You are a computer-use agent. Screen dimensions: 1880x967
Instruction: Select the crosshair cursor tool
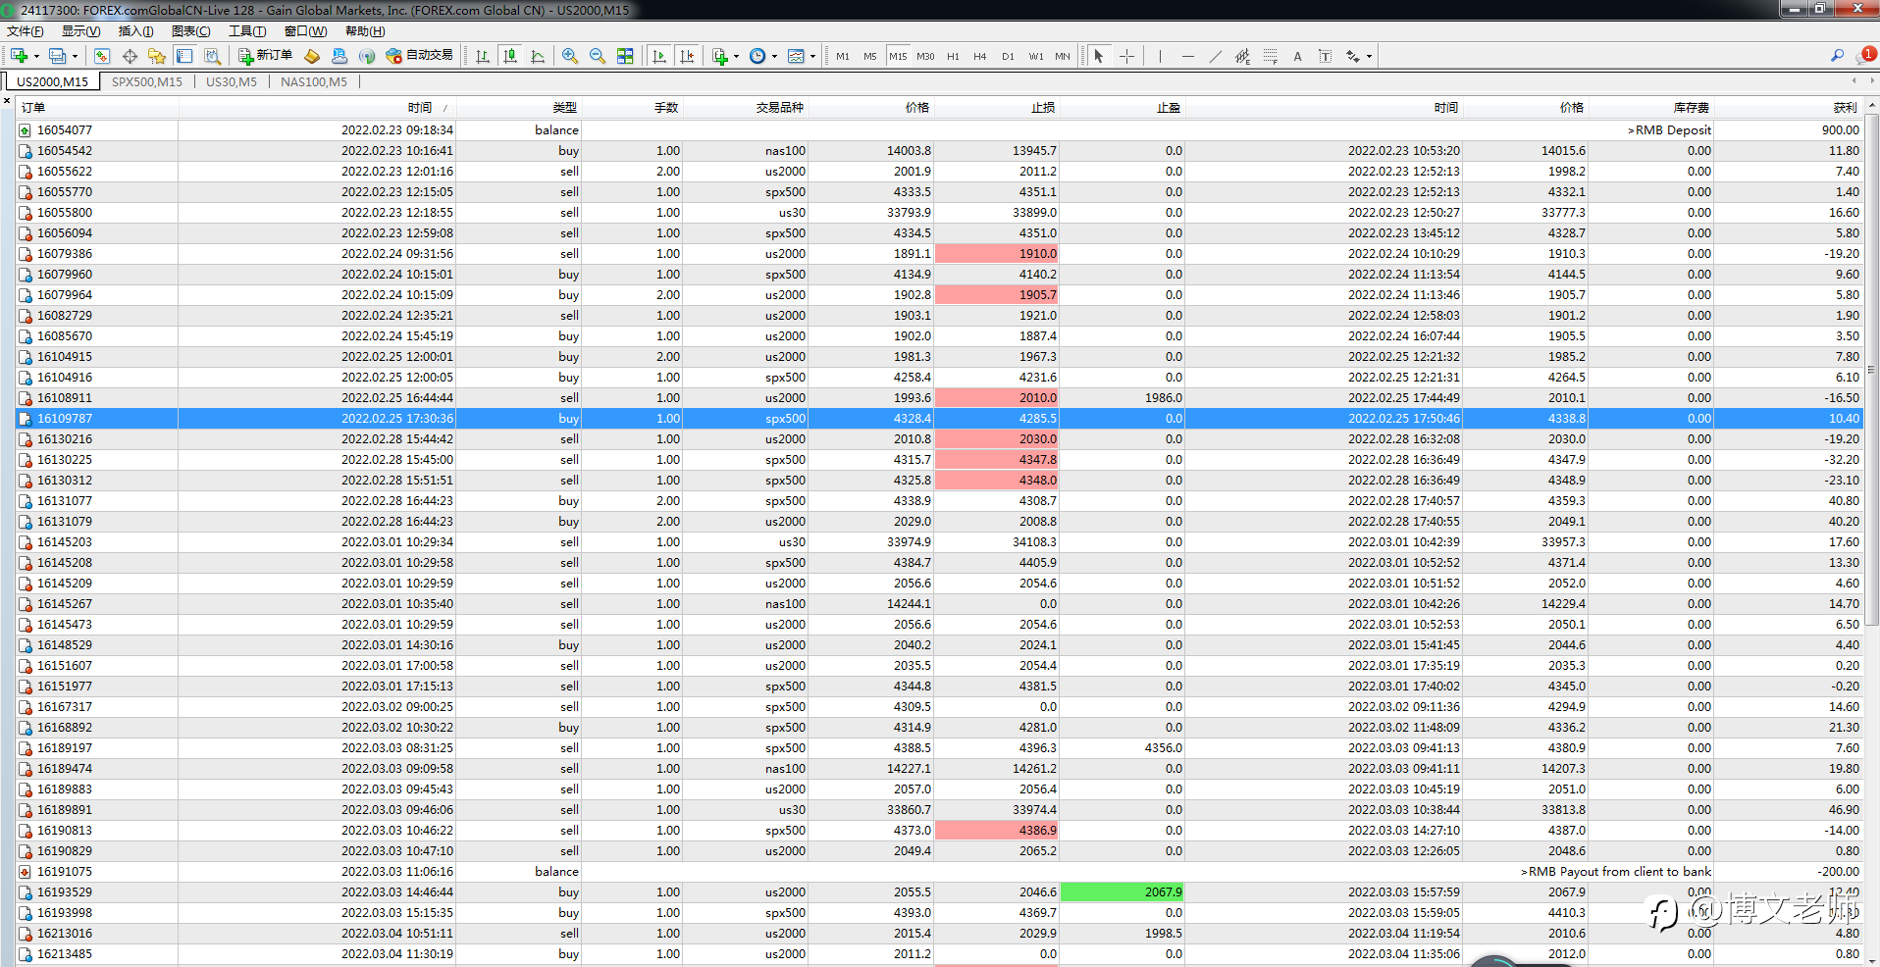pos(1126,56)
